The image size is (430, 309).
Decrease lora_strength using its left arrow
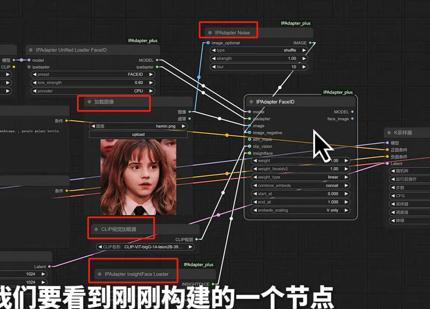(x=35, y=83)
